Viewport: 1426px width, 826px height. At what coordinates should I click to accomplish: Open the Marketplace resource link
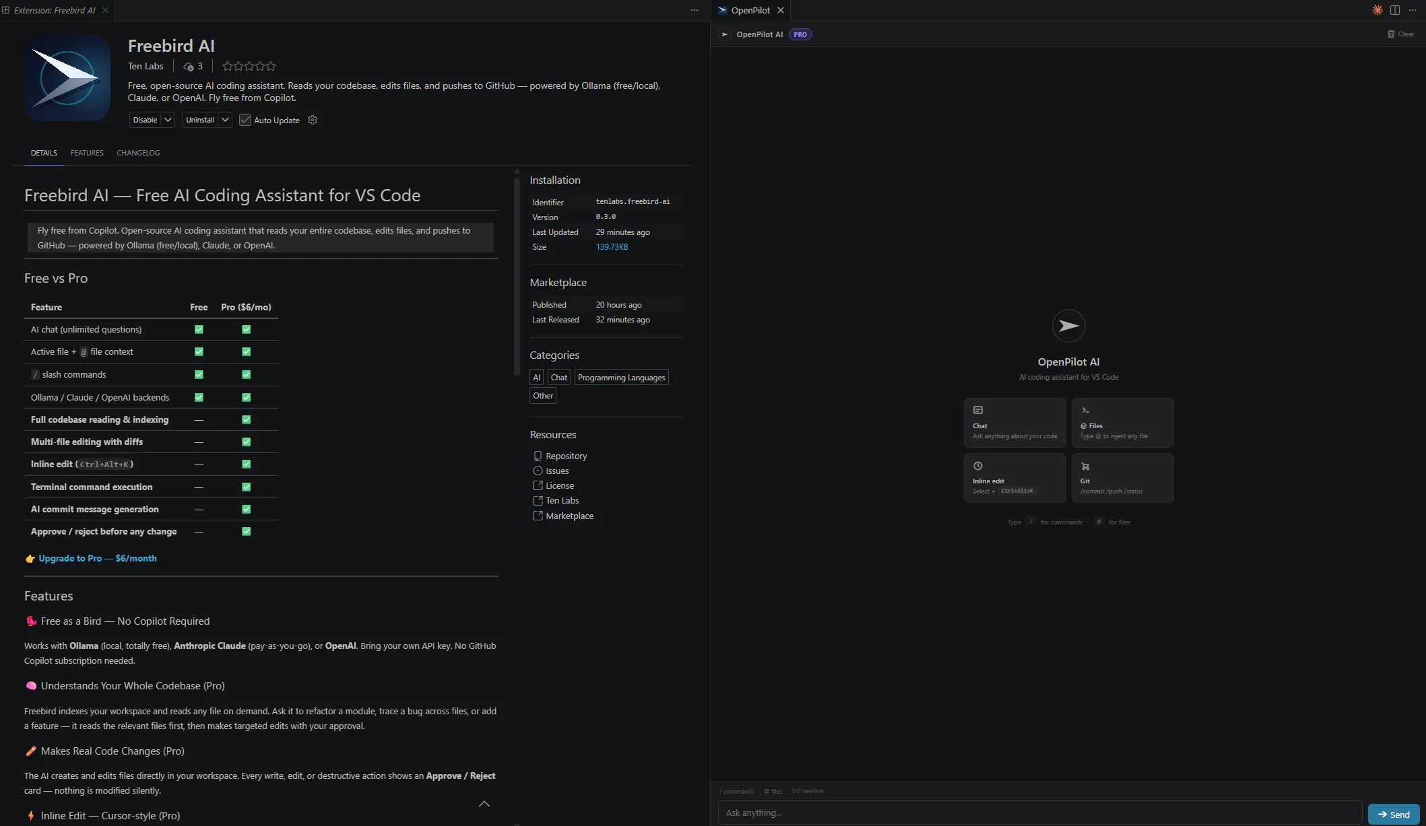point(569,516)
